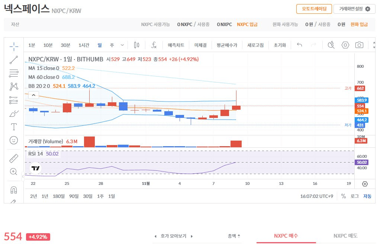Switch to the NXPC 매수 tab

[286, 236]
